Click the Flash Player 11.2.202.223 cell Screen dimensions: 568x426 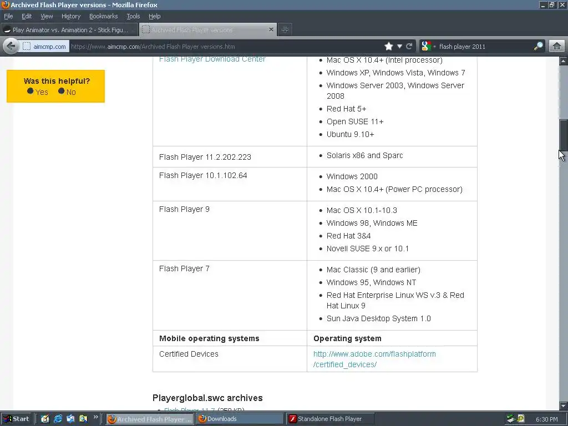pyautogui.click(x=230, y=157)
